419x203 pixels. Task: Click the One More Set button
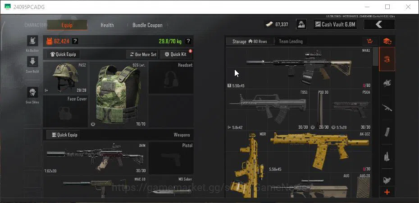(x=142, y=54)
